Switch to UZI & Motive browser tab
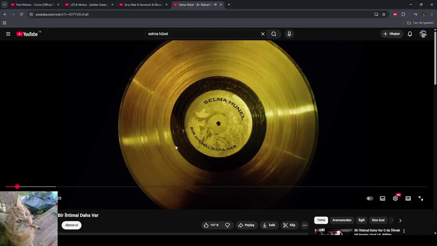Screen dimensions: 437x246 point(89,5)
